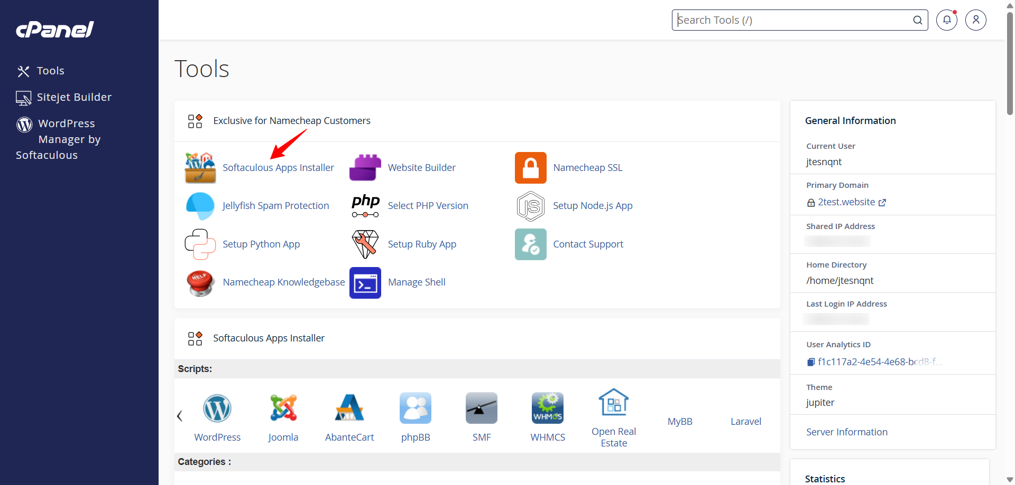Viewport: 1015px width, 485px height.
Task: Click the phpBB script icon
Action: (x=416, y=408)
